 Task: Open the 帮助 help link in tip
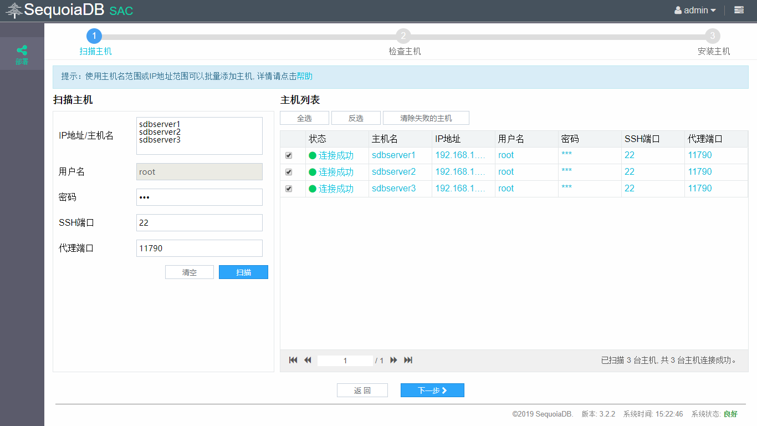click(x=305, y=77)
